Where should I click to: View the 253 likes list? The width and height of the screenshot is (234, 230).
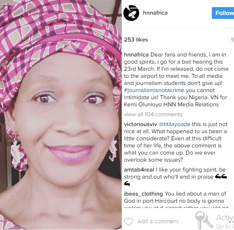pos(136,40)
